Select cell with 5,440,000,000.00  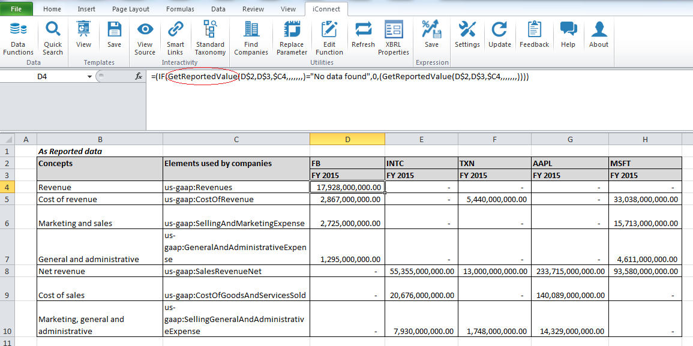[494, 199]
